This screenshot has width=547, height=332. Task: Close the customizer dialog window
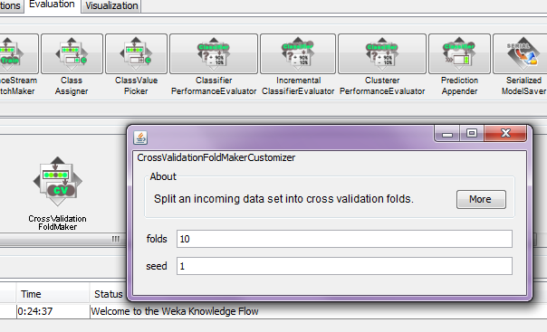[x=505, y=133]
